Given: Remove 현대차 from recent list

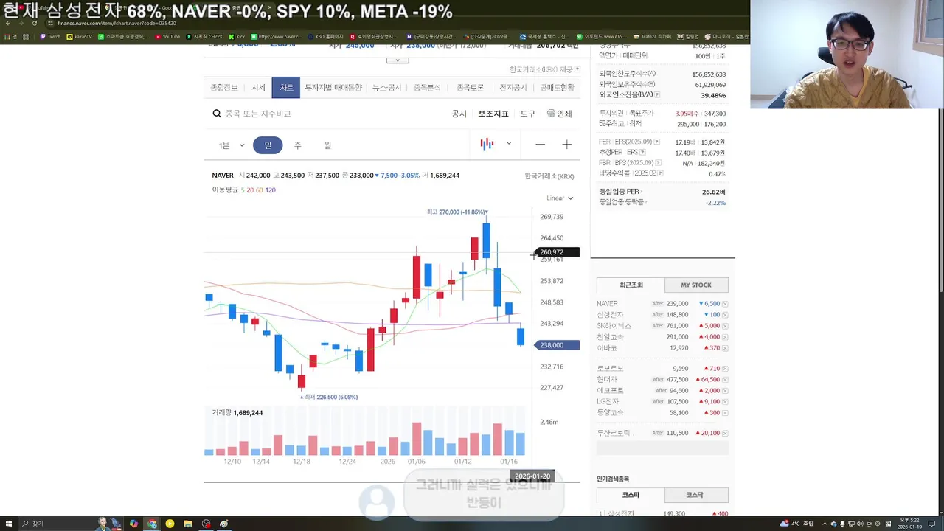Looking at the screenshot, I should coord(725,380).
